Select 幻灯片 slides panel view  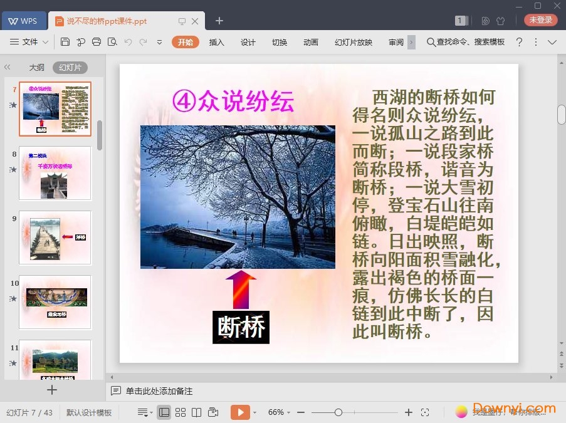[70, 68]
